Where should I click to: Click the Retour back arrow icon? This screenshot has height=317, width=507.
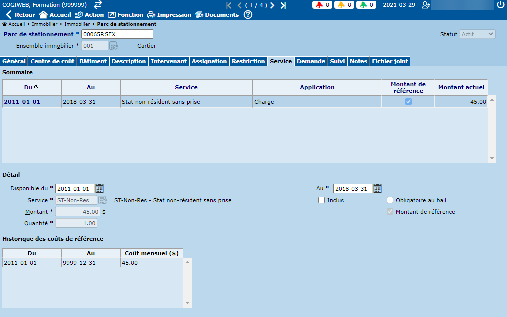pyautogui.click(x=8, y=15)
